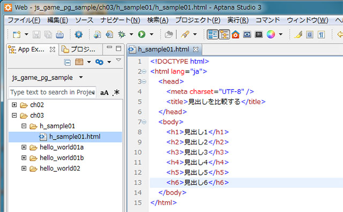Close the App Explorer tab
This screenshot has width=343, height=212.
click(53, 50)
